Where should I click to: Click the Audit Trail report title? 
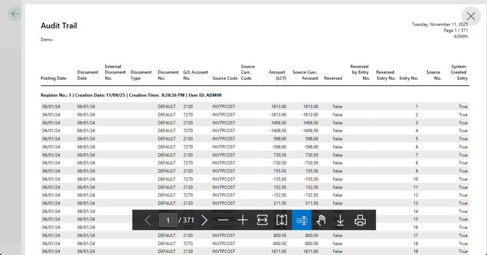(x=59, y=26)
